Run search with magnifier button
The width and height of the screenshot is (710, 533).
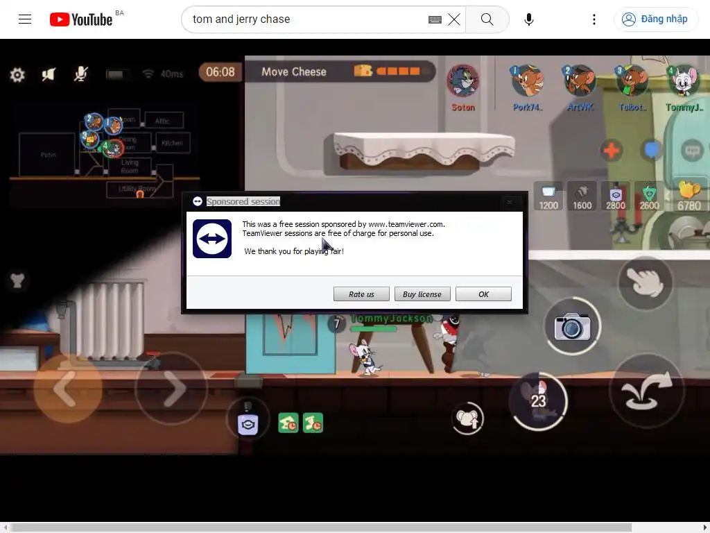tap(487, 19)
